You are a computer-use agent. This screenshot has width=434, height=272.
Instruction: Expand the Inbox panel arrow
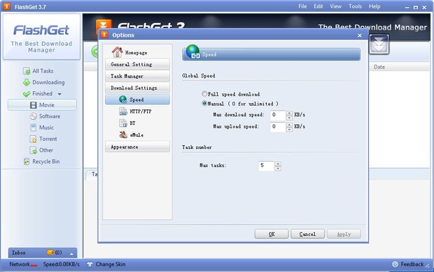coord(71,253)
